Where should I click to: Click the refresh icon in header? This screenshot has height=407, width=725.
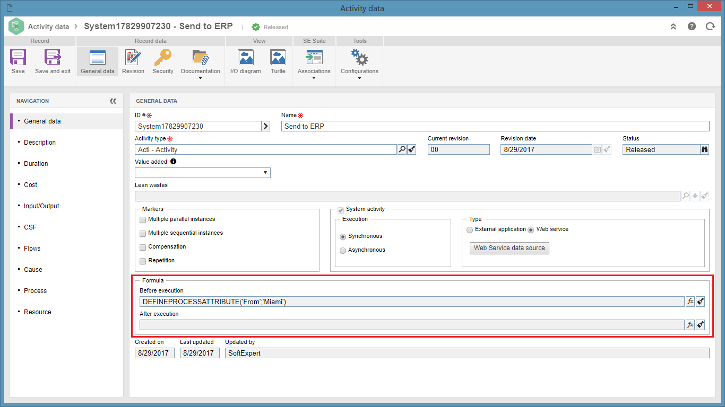(x=710, y=26)
